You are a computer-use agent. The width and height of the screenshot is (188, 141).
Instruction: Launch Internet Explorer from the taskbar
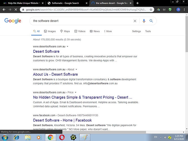pos(16,137)
